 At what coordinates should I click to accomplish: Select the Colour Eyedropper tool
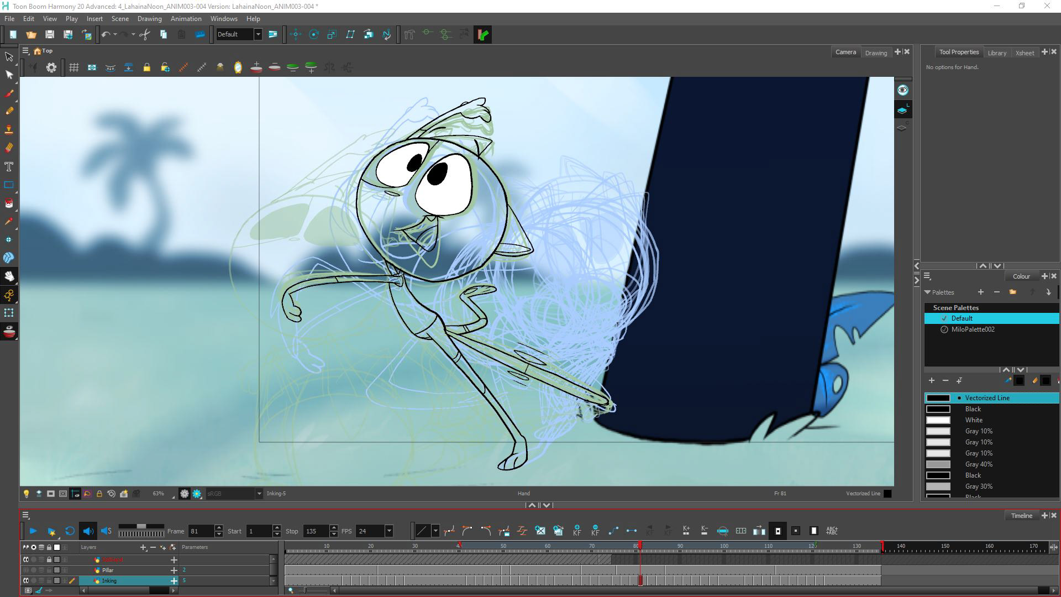(x=9, y=221)
